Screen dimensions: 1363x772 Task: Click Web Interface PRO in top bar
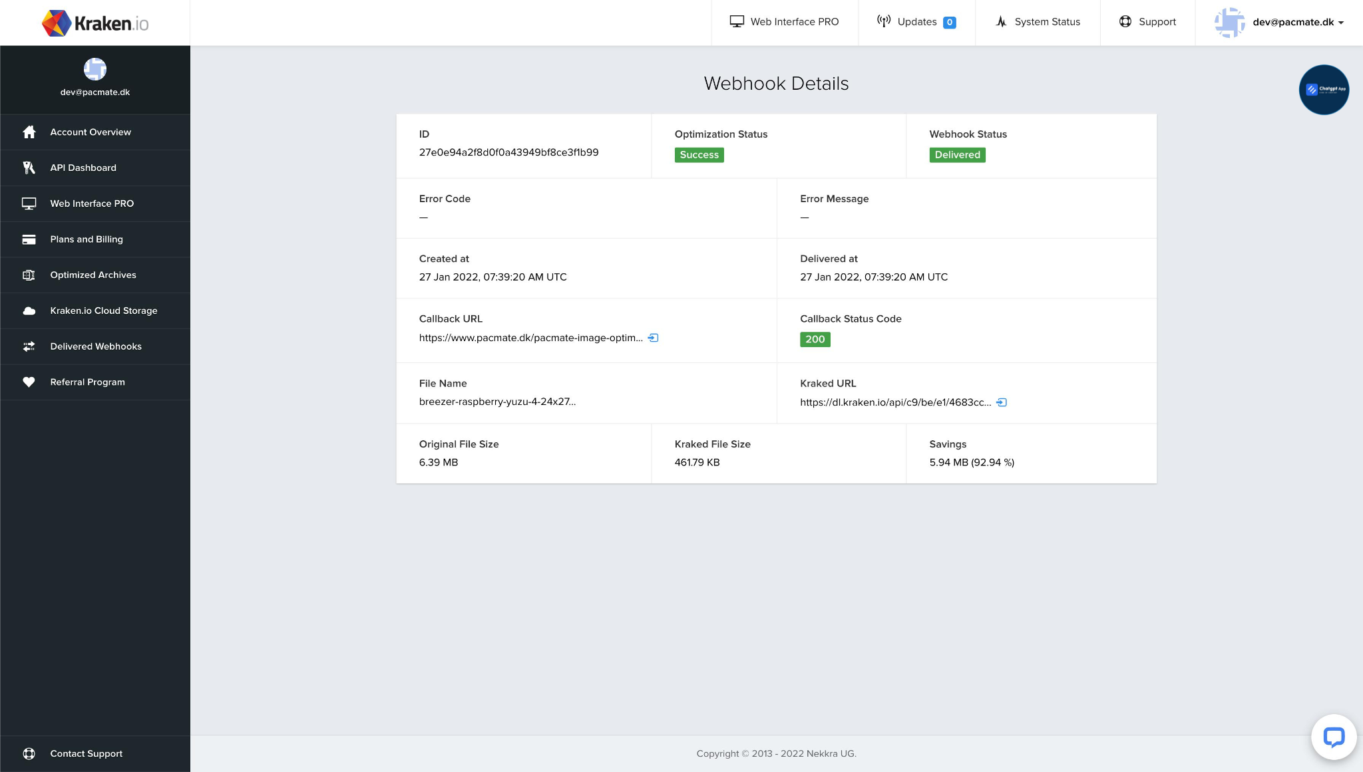coord(785,22)
